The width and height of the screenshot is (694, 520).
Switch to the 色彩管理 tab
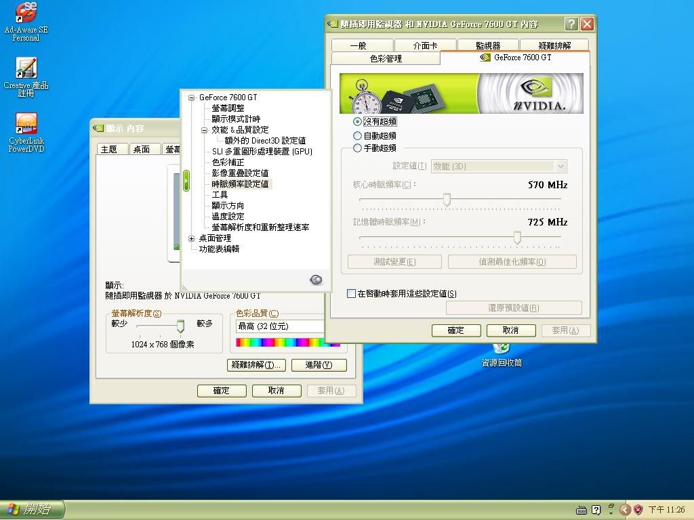(x=386, y=59)
